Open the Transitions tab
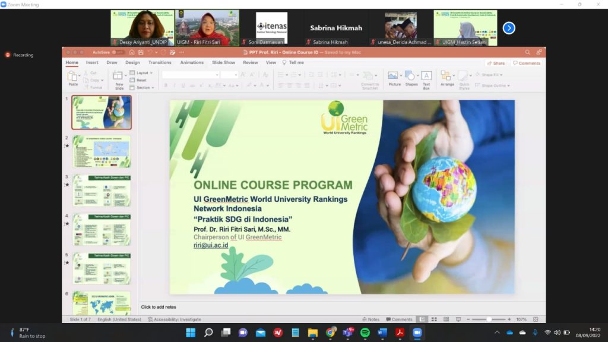Image resolution: width=608 pixels, height=342 pixels. coord(160,62)
